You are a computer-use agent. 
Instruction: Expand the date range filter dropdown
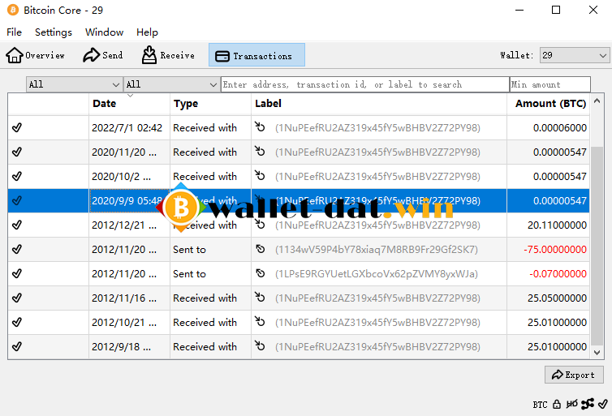click(74, 84)
